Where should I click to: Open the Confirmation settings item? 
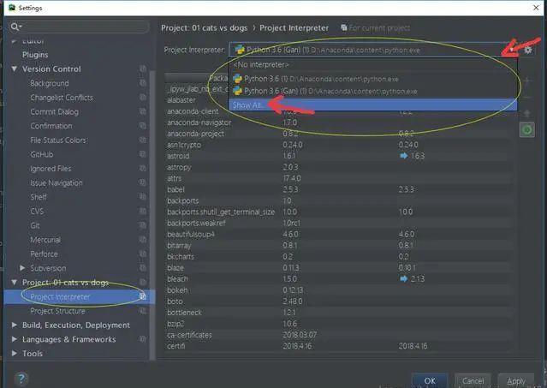51,126
